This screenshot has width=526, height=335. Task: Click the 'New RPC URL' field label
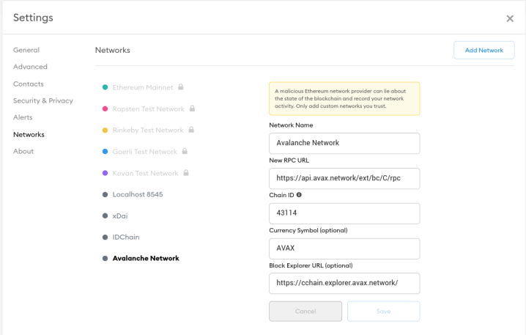[289, 161]
